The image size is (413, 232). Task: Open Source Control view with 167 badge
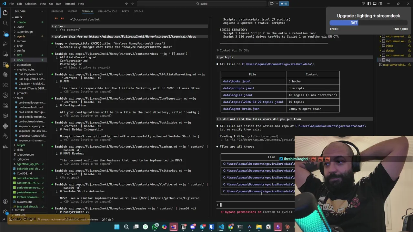[5, 33]
